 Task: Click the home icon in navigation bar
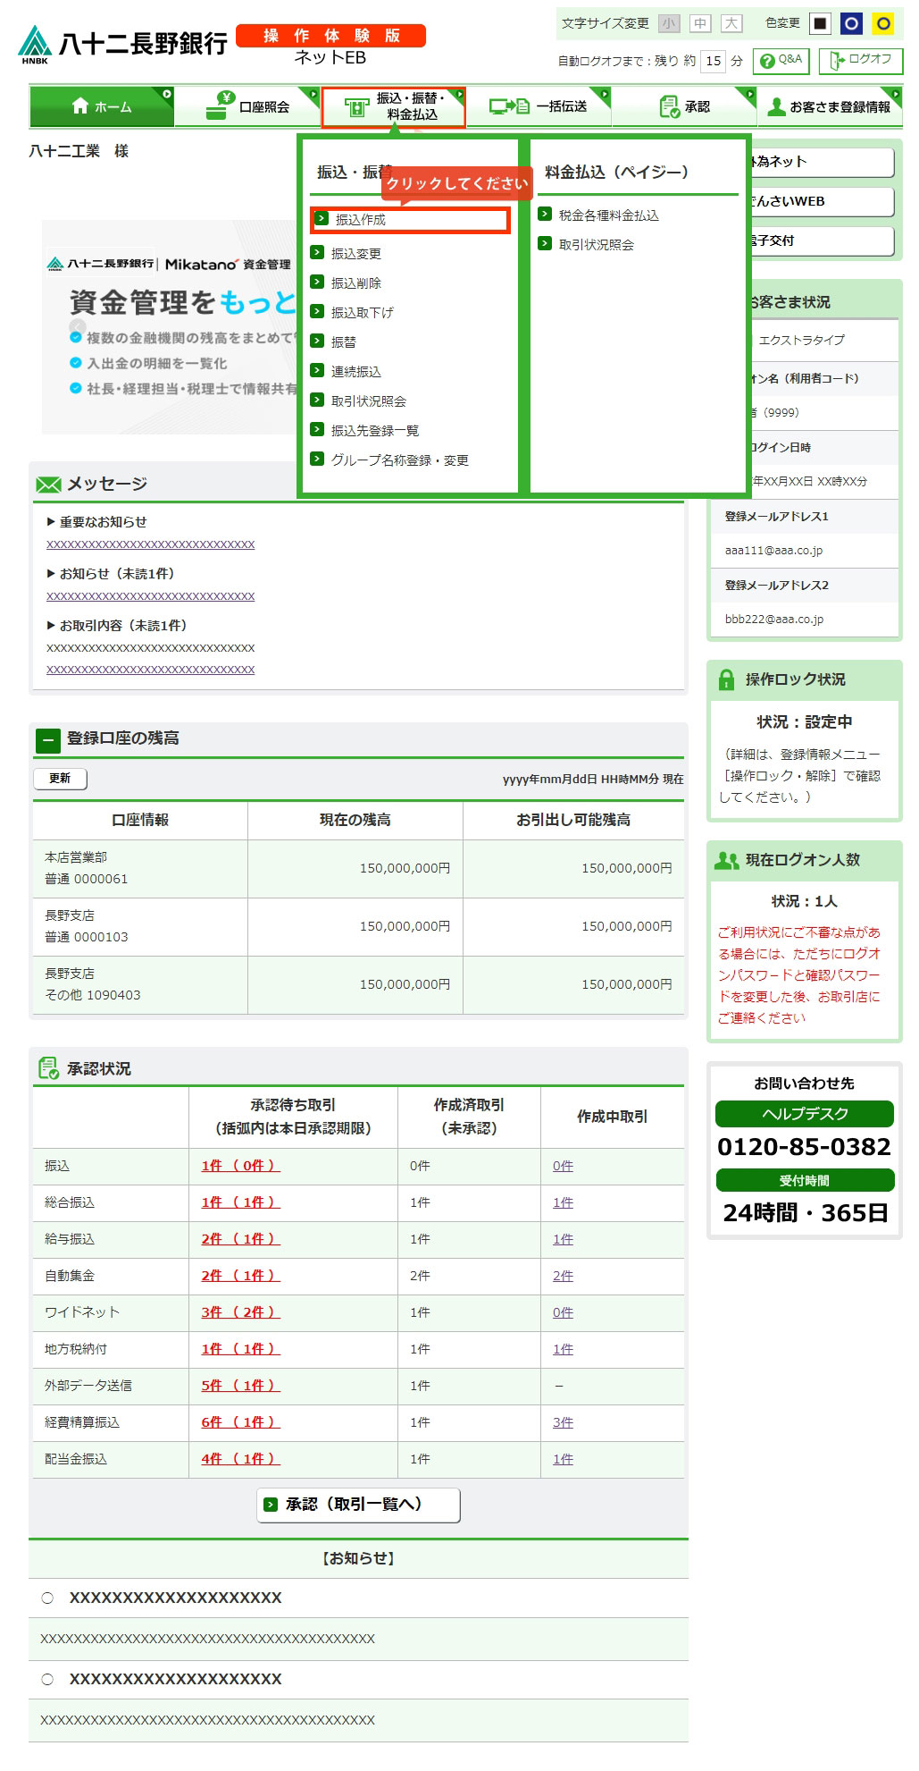coord(80,106)
